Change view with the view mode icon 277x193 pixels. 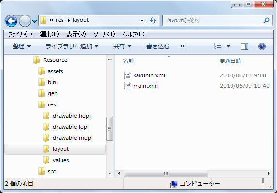pos(217,46)
